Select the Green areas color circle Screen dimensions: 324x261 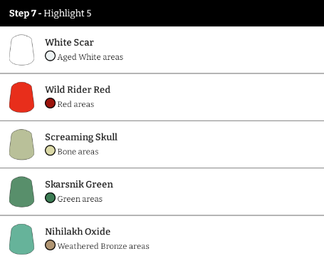coord(50,198)
